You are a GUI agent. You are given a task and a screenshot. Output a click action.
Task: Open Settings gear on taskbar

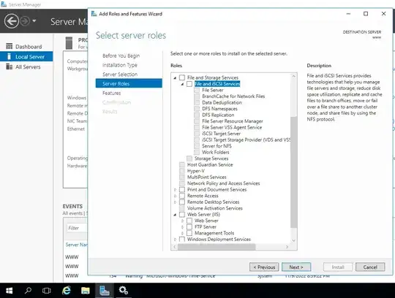click(x=124, y=291)
